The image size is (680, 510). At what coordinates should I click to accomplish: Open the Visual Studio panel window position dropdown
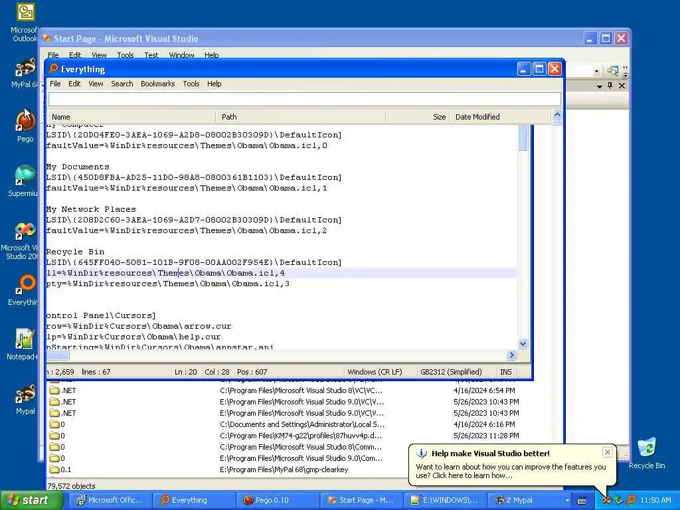coord(600,86)
